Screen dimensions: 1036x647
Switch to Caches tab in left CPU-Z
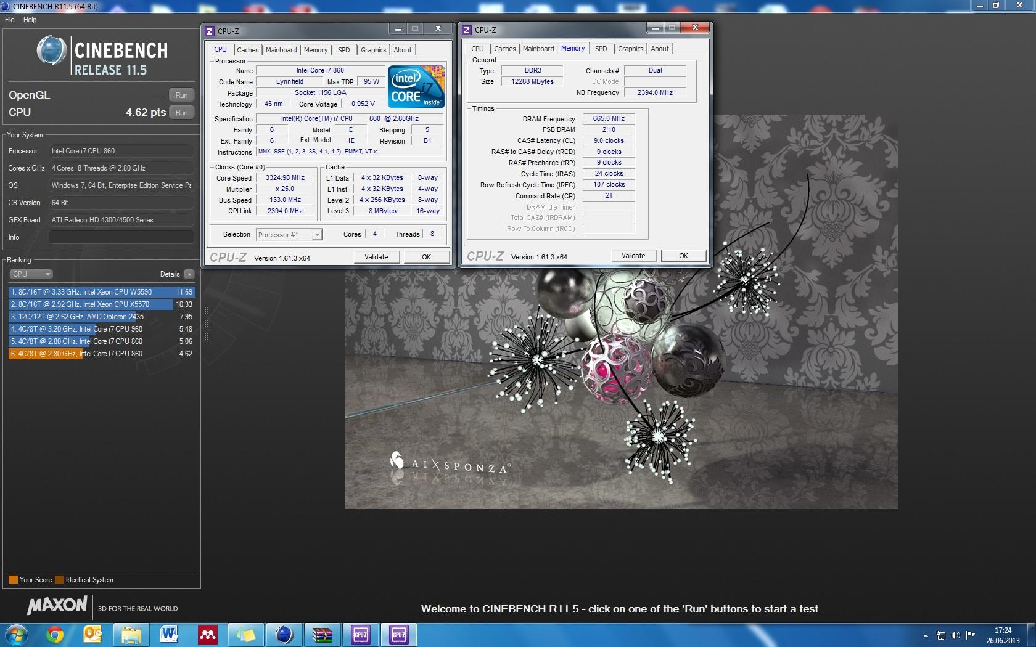pyautogui.click(x=248, y=50)
